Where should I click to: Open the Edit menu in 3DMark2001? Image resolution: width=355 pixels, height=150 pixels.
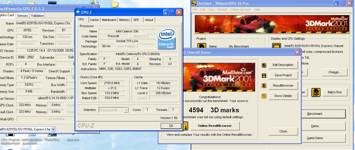pos(203,9)
